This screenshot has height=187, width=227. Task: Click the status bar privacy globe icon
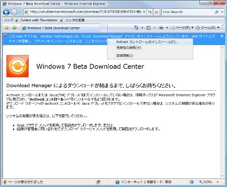pos(192,182)
